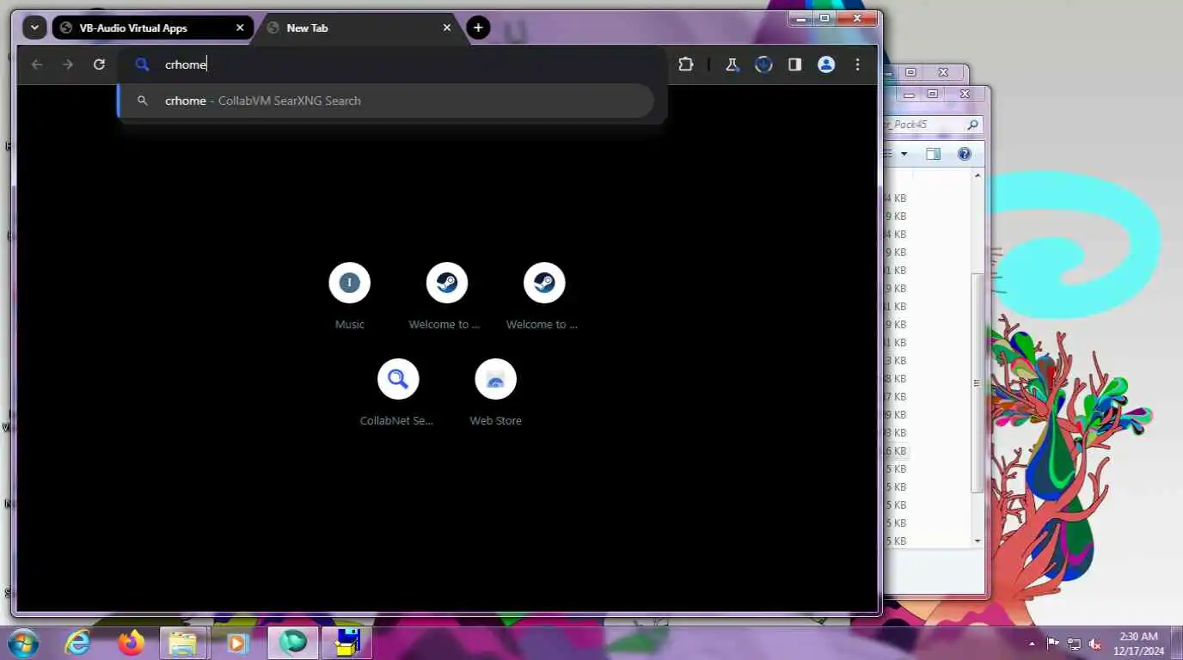Go forward to the next page
Viewport: 1183px width, 660px height.
[68, 64]
